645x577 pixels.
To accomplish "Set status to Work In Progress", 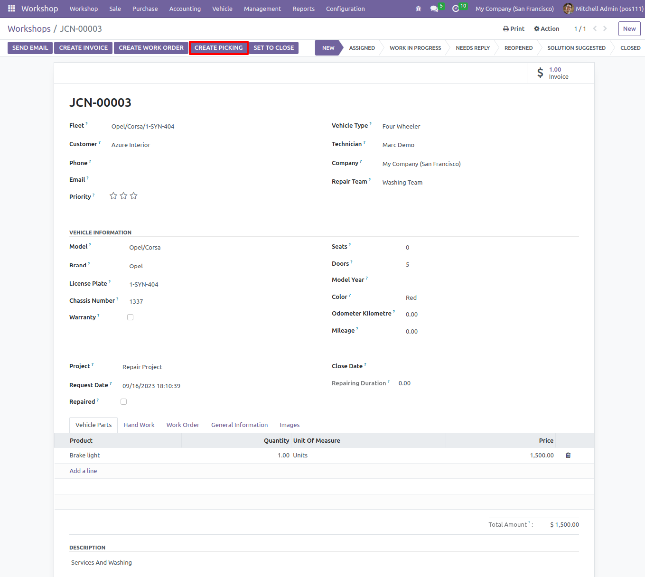I will [x=415, y=48].
